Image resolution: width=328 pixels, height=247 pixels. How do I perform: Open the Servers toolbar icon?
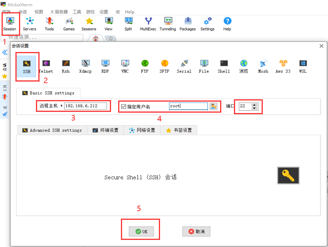[x=30, y=24]
